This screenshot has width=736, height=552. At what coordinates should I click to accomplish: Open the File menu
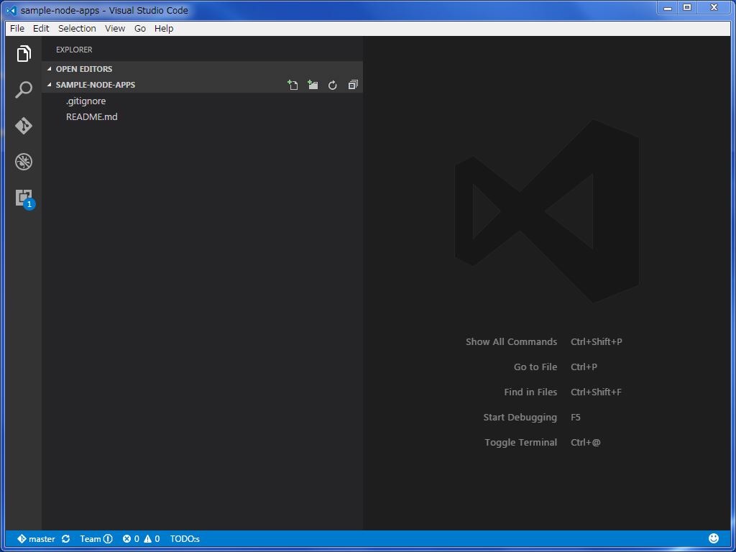pos(17,29)
